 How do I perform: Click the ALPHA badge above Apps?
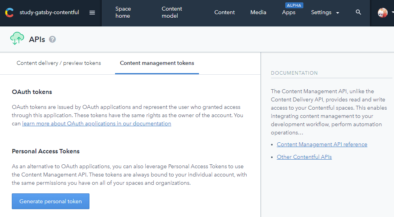[x=294, y=6]
